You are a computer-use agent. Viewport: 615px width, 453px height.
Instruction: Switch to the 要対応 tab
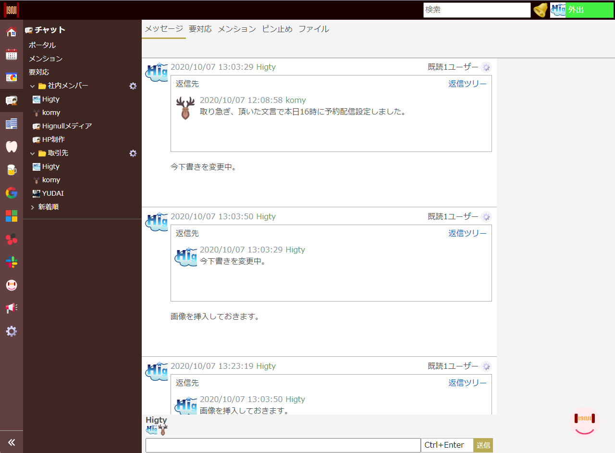click(200, 29)
